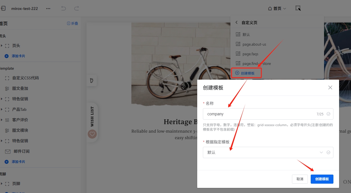
Task: Click the footprint icon on canvas
Action: click(91, 81)
